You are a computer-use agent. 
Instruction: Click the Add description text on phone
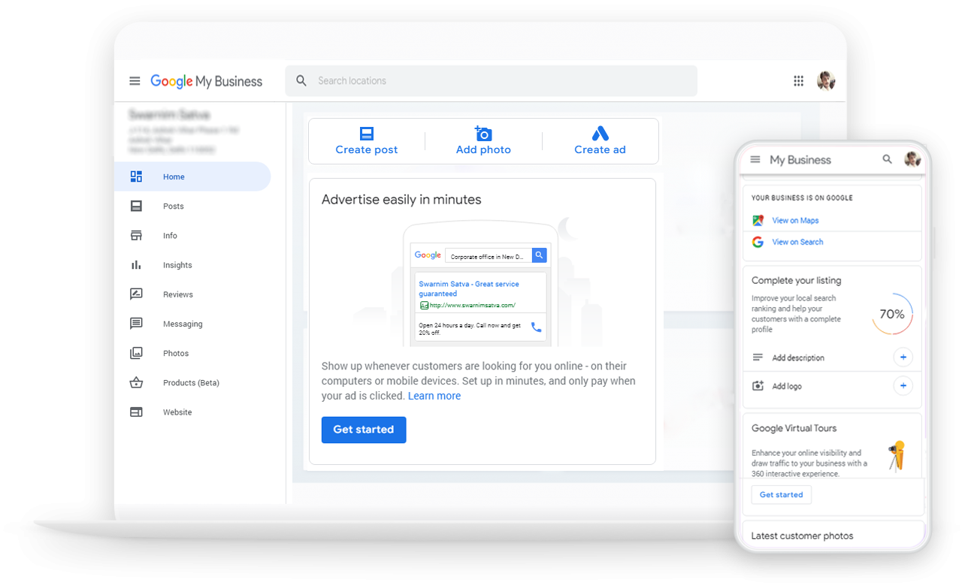tap(798, 358)
